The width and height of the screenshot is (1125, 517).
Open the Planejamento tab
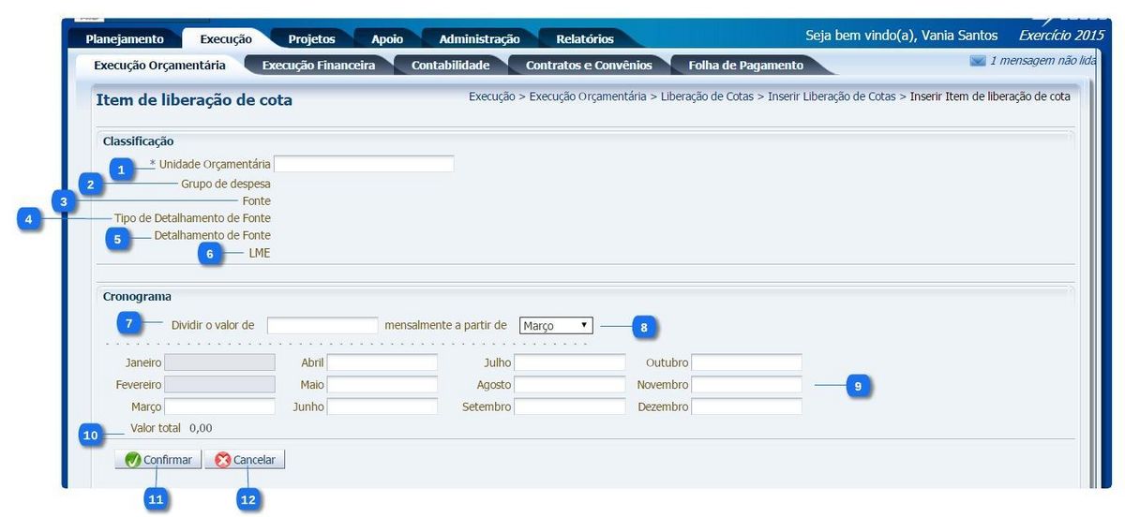(125, 39)
